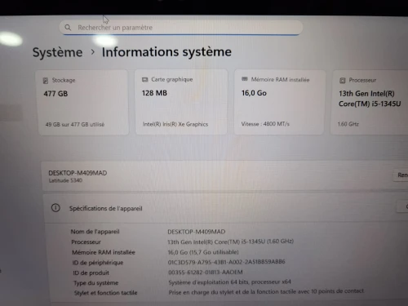Image resolution: width=408 pixels, height=306 pixels.
Task: Click the 1.60 GHz text in Processeur card
Action: point(348,124)
